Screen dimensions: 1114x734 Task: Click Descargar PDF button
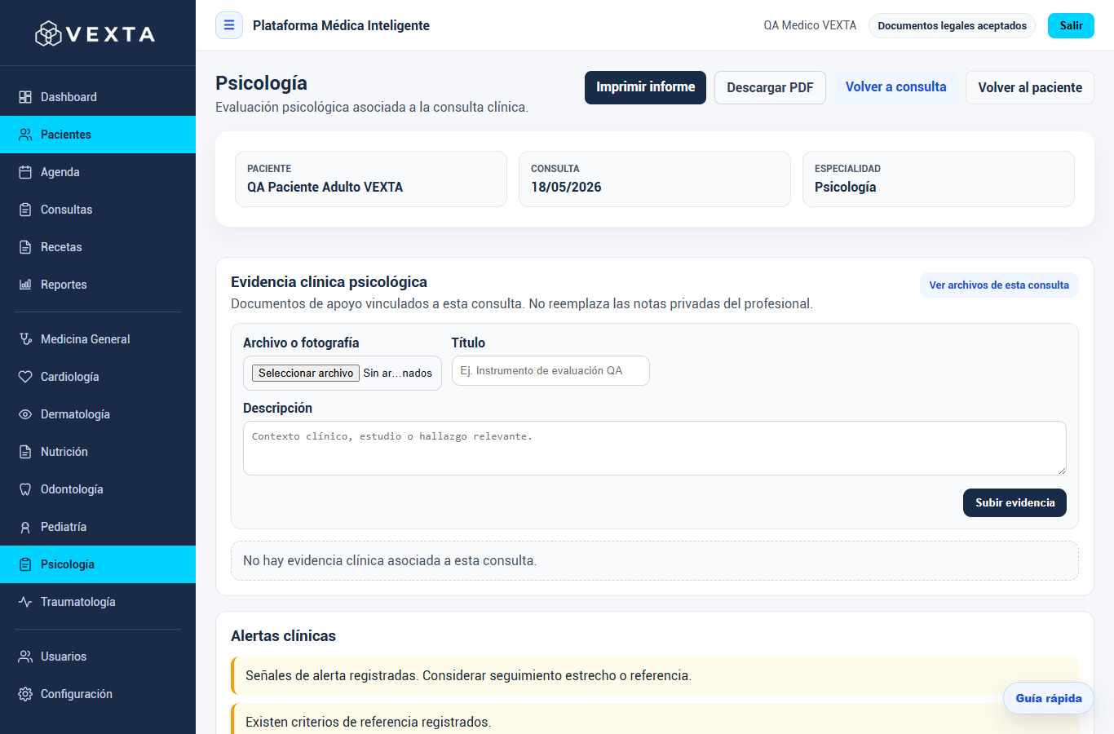click(x=770, y=87)
